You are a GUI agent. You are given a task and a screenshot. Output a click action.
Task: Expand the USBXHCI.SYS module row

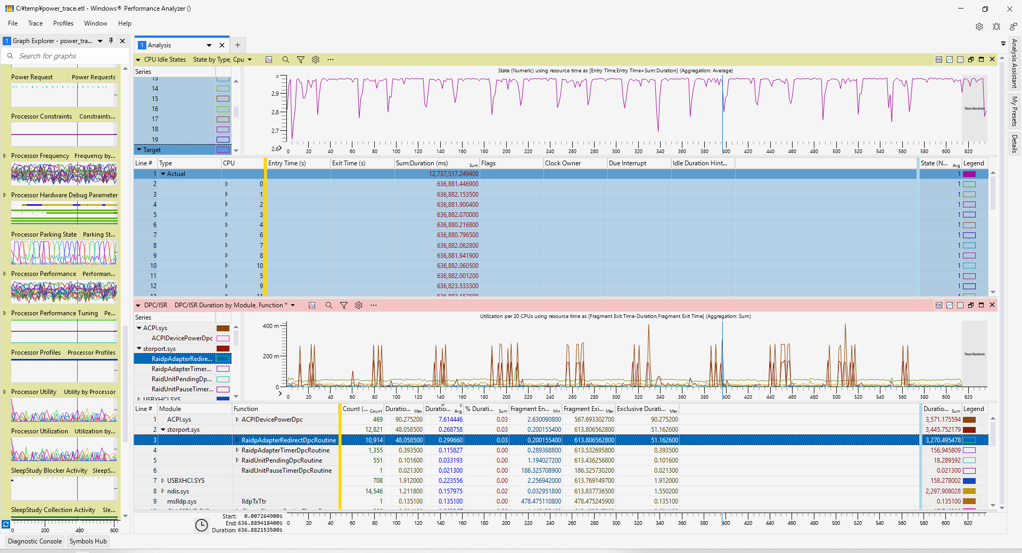click(x=163, y=481)
